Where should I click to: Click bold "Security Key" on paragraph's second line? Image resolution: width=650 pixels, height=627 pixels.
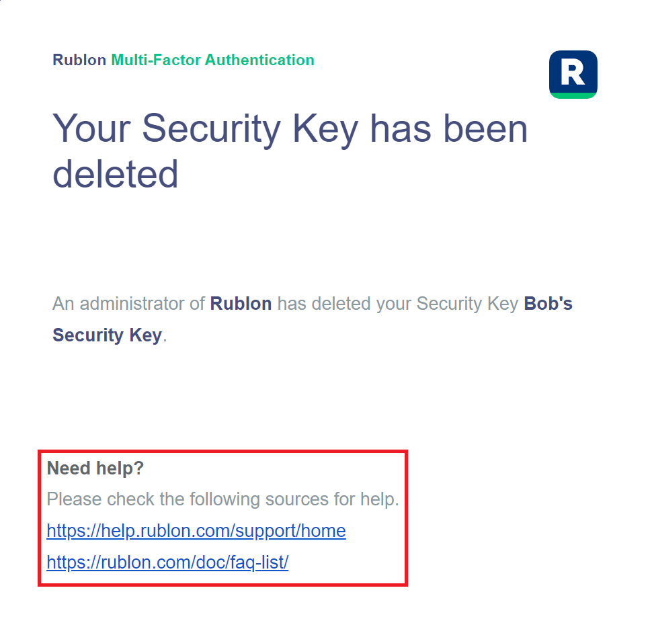click(x=107, y=335)
